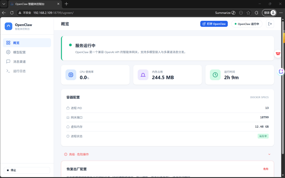The width and height of the screenshot is (285, 178).
Task: Click the logout exit icon in header
Action: [270, 24]
